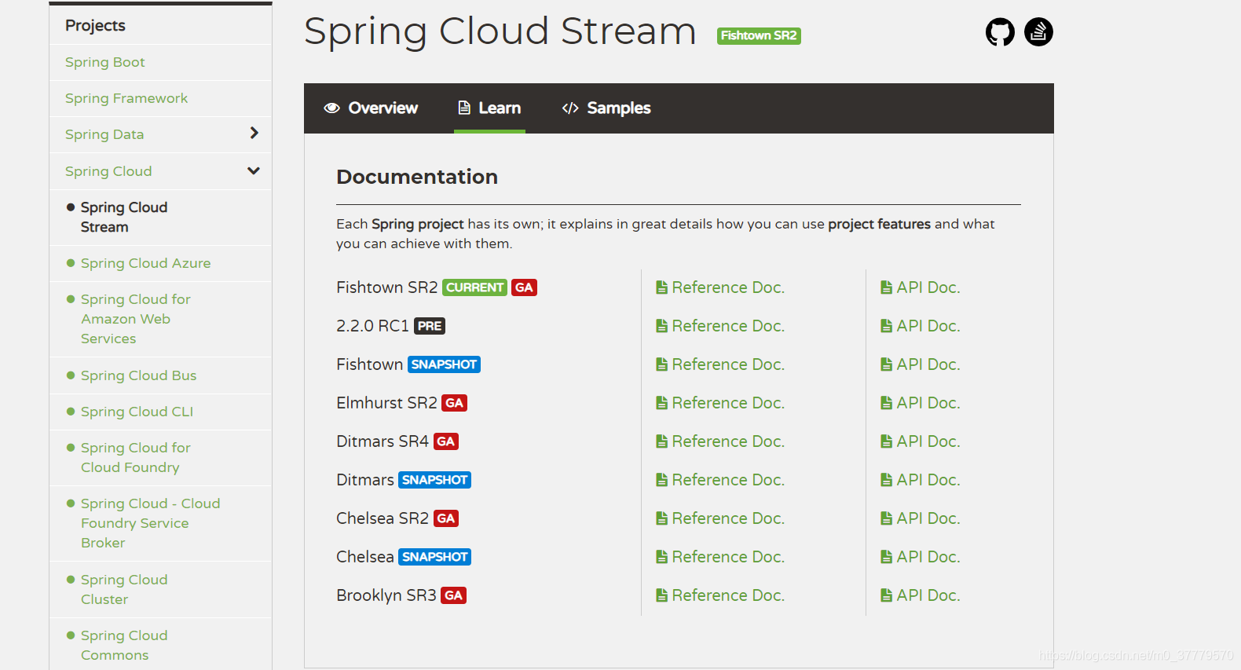Click the Fishtown SR2 API Doc file icon

[886, 287]
